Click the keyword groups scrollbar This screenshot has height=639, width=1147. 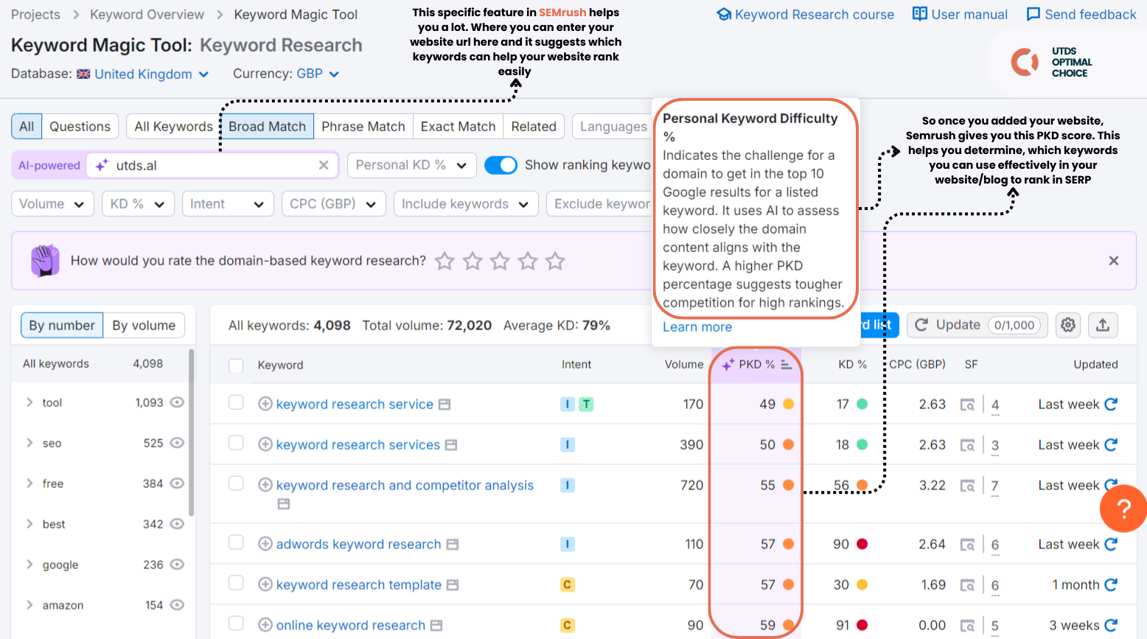(x=192, y=433)
